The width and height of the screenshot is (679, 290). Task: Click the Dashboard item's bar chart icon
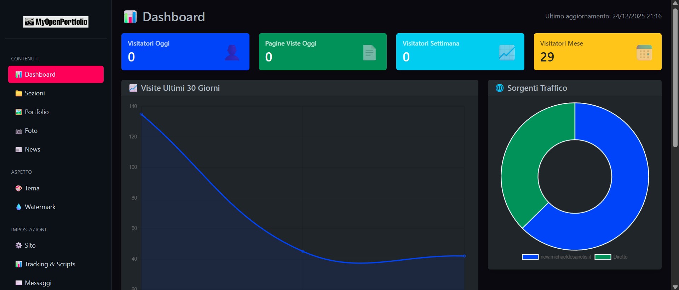(19, 75)
